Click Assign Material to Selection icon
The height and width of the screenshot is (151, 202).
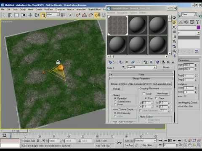coord(121,62)
